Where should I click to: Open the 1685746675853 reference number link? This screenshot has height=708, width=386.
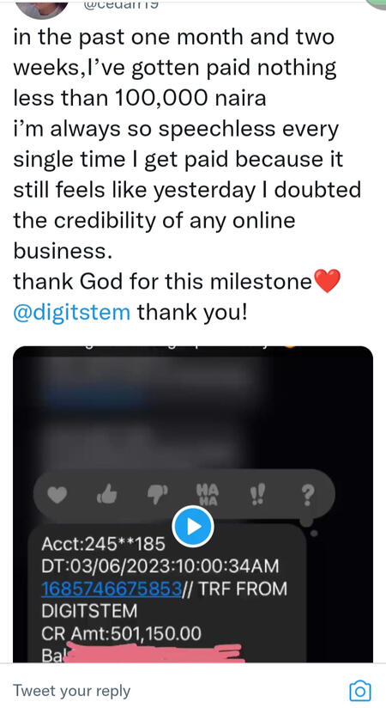112,589
